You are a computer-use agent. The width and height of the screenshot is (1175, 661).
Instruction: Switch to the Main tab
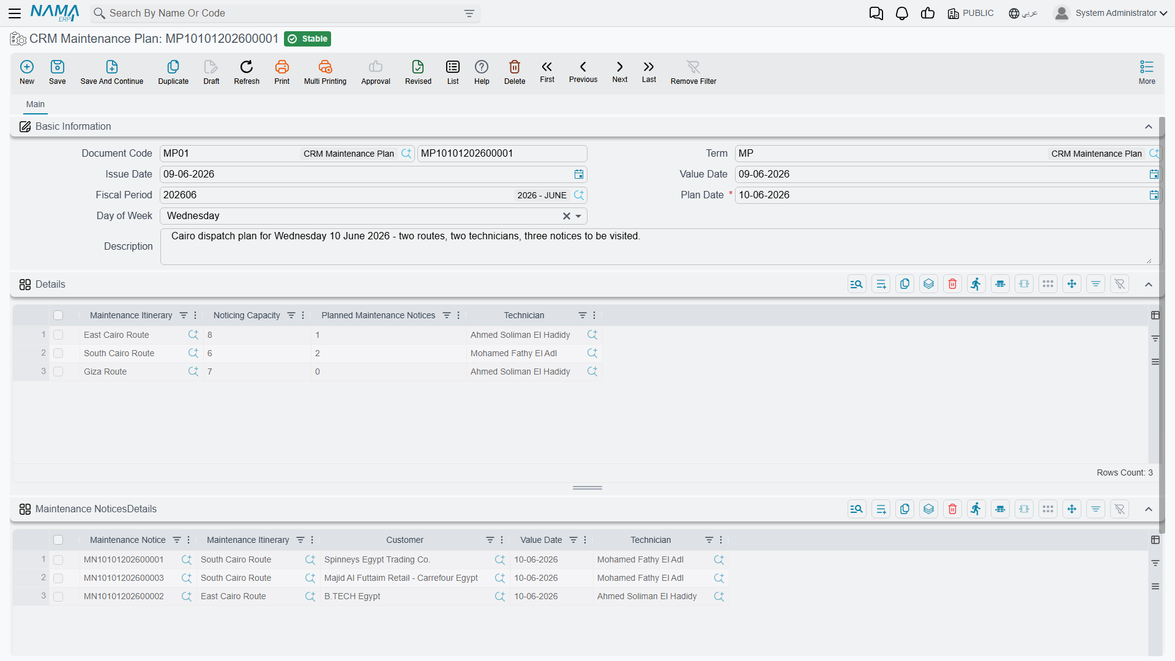[35, 104]
